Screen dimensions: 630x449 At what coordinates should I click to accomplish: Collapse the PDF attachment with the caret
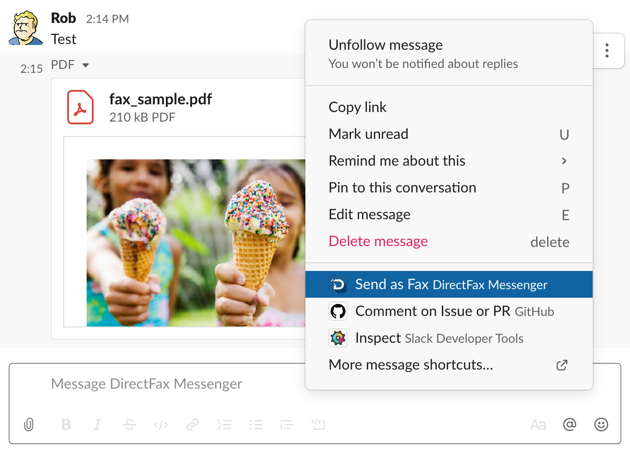(86, 65)
